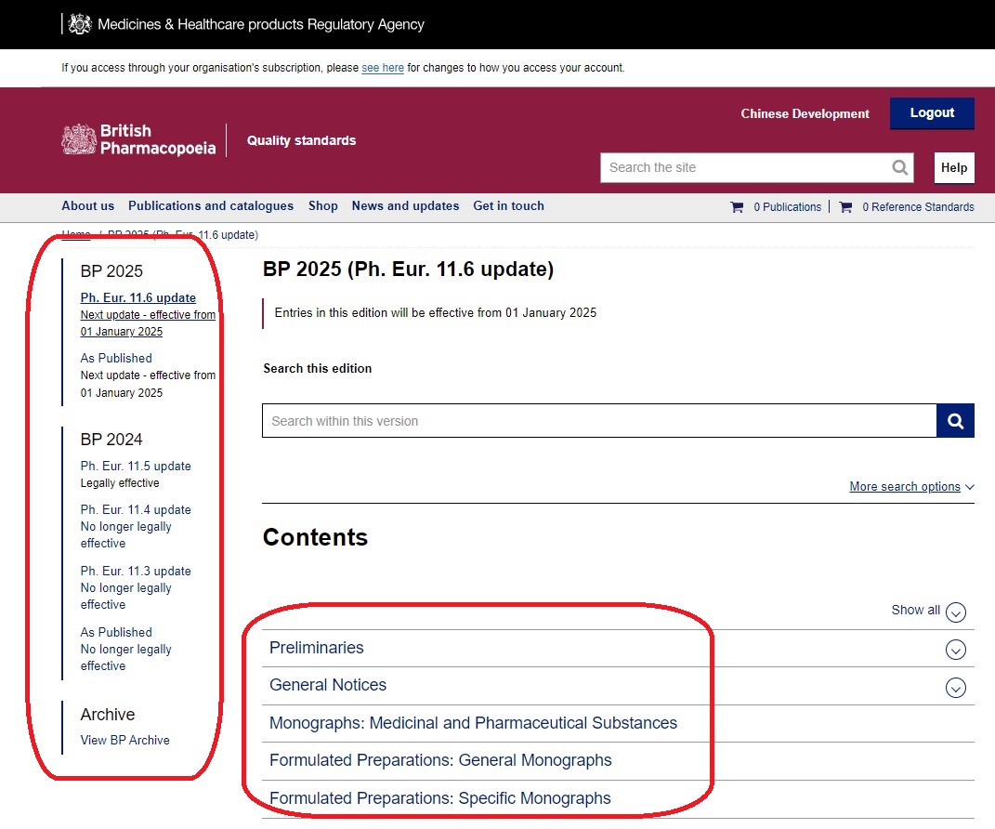The height and width of the screenshot is (829, 995).
Task: Open More search options dropdown
Action: 911,487
